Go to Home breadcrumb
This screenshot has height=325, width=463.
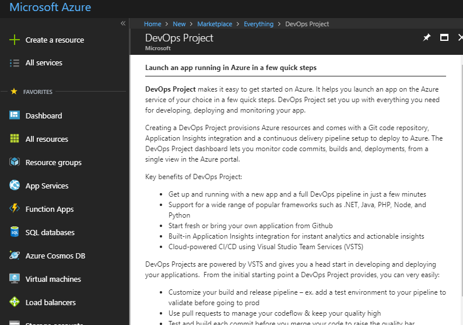[x=153, y=24]
